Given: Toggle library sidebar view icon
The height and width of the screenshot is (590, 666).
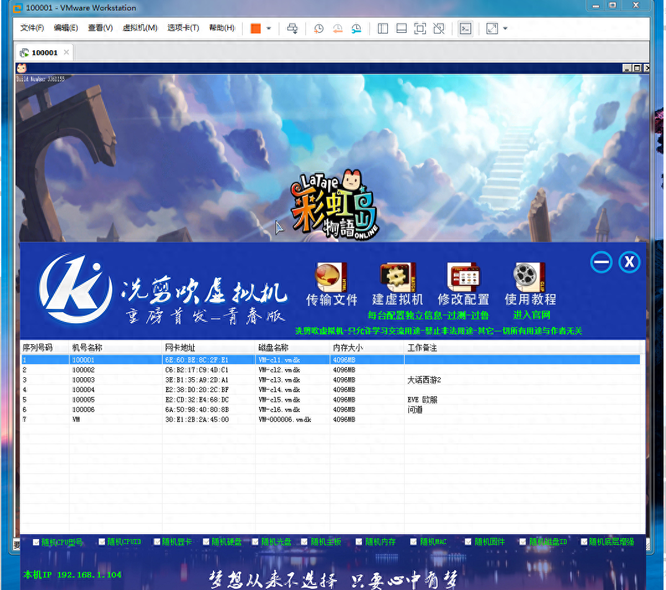Looking at the screenshot, I should point(383,29).
